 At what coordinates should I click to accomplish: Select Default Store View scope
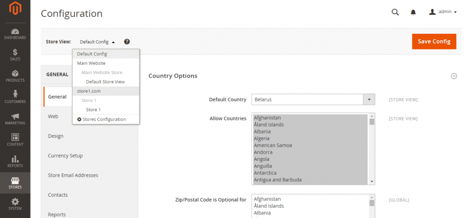(x=106, y=82)
